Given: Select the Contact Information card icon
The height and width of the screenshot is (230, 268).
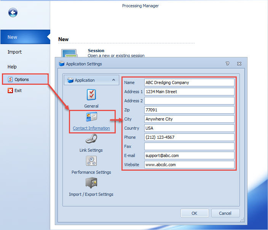Looking at the screenshot, I should (91, 117).
